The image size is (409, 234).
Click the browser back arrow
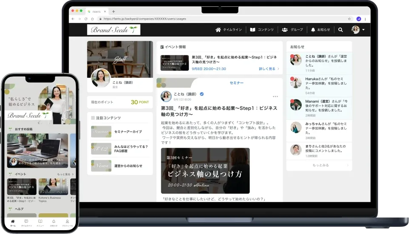73,19
